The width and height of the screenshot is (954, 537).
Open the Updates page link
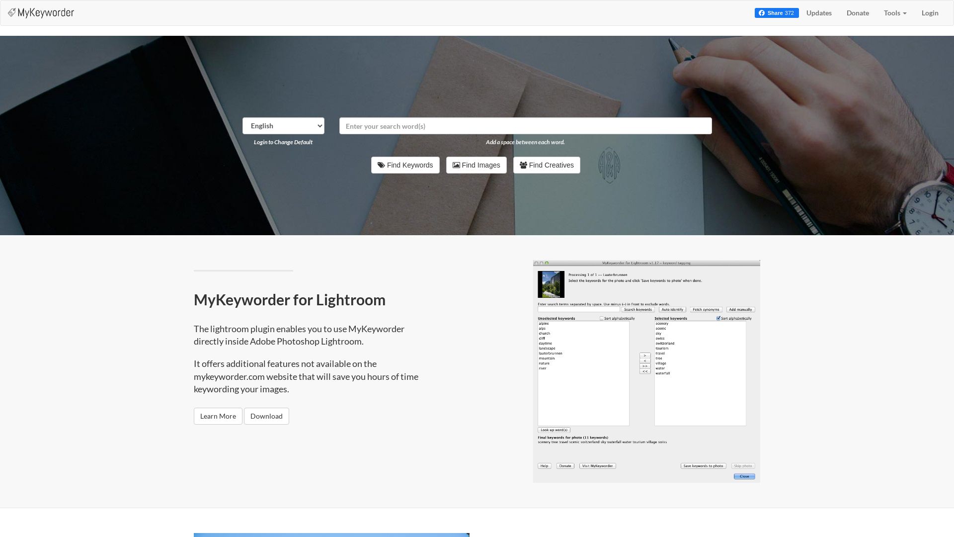(819, 13)
